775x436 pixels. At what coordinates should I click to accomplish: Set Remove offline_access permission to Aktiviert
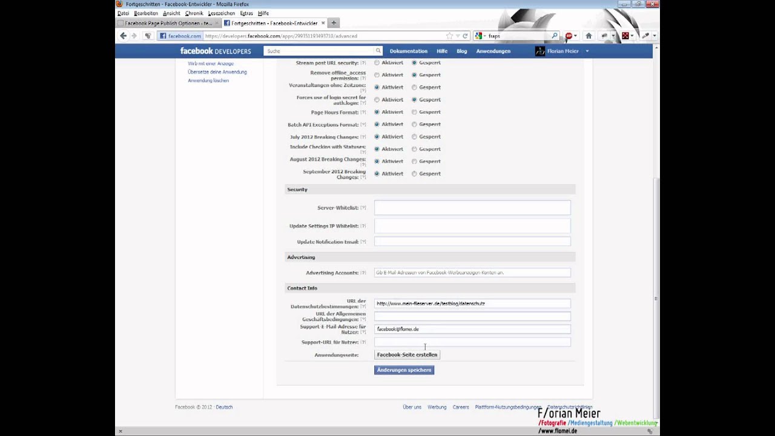point(377,75)
